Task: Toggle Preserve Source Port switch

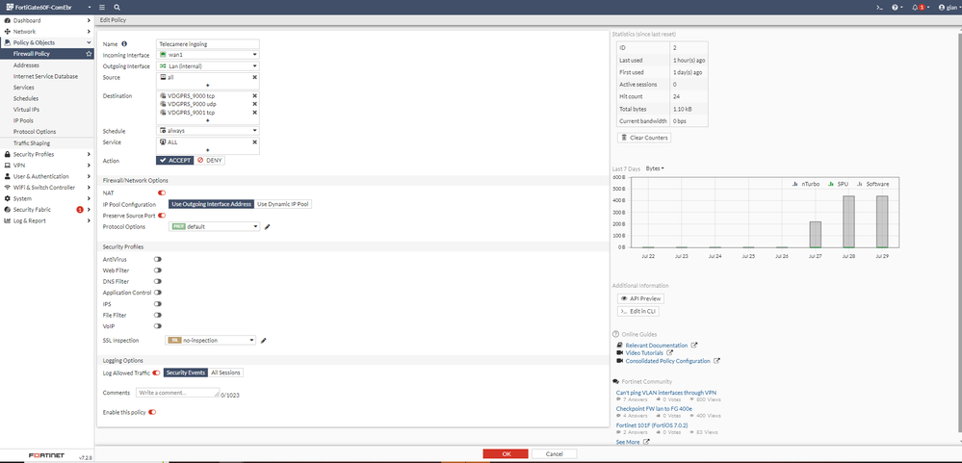Action: tap(162, 216)
